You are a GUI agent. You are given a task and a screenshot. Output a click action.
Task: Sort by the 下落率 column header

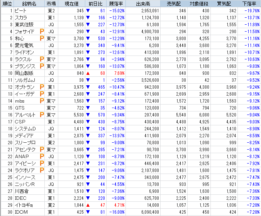pos(249,3)
